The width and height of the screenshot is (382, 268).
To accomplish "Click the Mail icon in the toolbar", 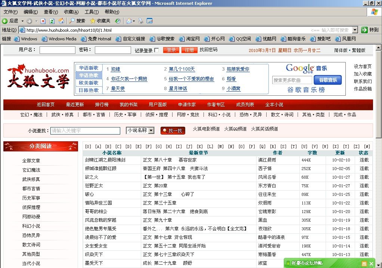I will coord(129,21).
